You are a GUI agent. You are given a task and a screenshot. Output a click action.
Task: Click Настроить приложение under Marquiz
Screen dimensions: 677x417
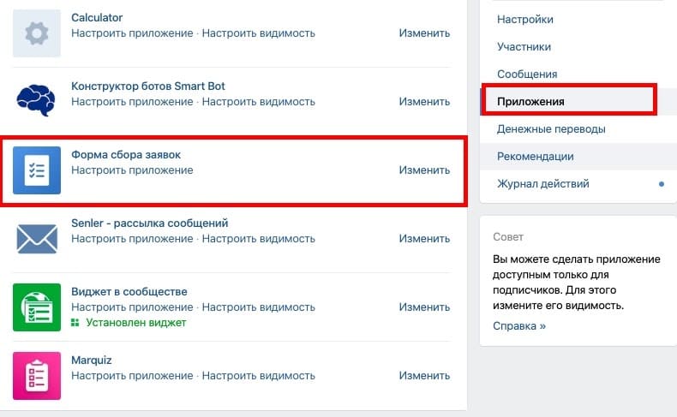pyautogui.click(x=132, y=376)
